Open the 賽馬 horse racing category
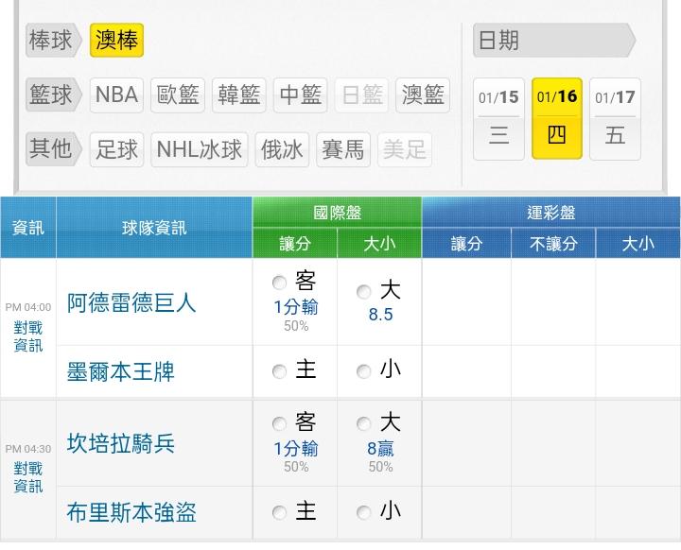 (x=342, y=149)
